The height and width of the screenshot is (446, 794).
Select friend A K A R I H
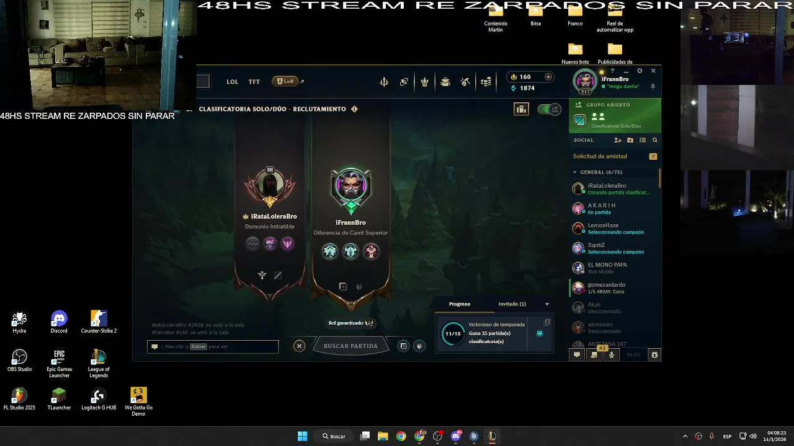click(615, 209)
